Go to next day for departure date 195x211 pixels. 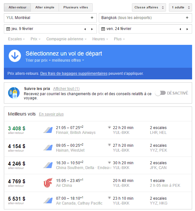point(92,29)
